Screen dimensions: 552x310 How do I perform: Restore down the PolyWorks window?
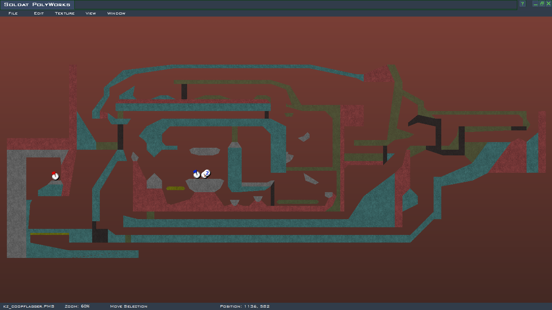[542, 4]
